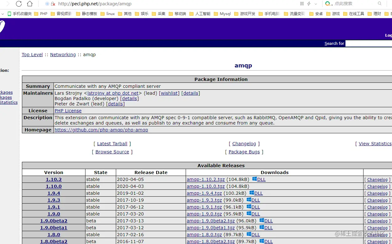Click the Browse Source link
This screenshot has height=244, width=392.
pos(112,152)
